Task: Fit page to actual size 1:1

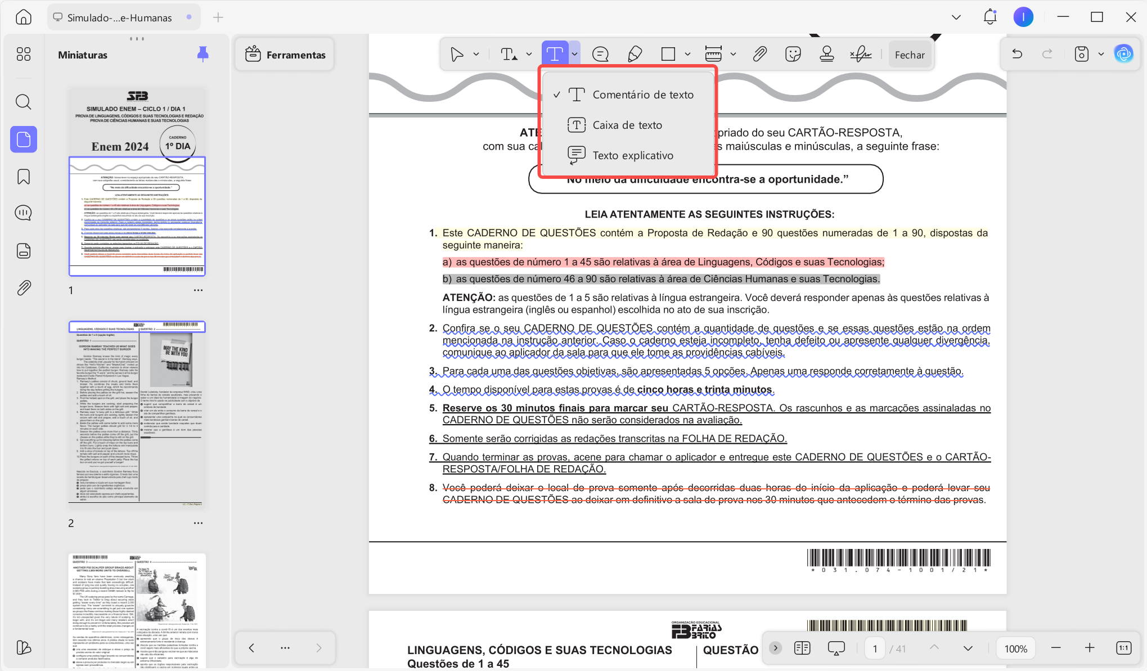Action: click(1123, 648)
